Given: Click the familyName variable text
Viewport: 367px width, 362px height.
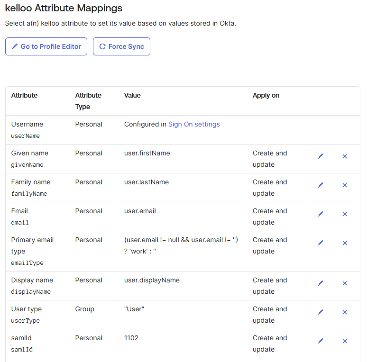Looking at the screenshot, I should tap(29, 194).
